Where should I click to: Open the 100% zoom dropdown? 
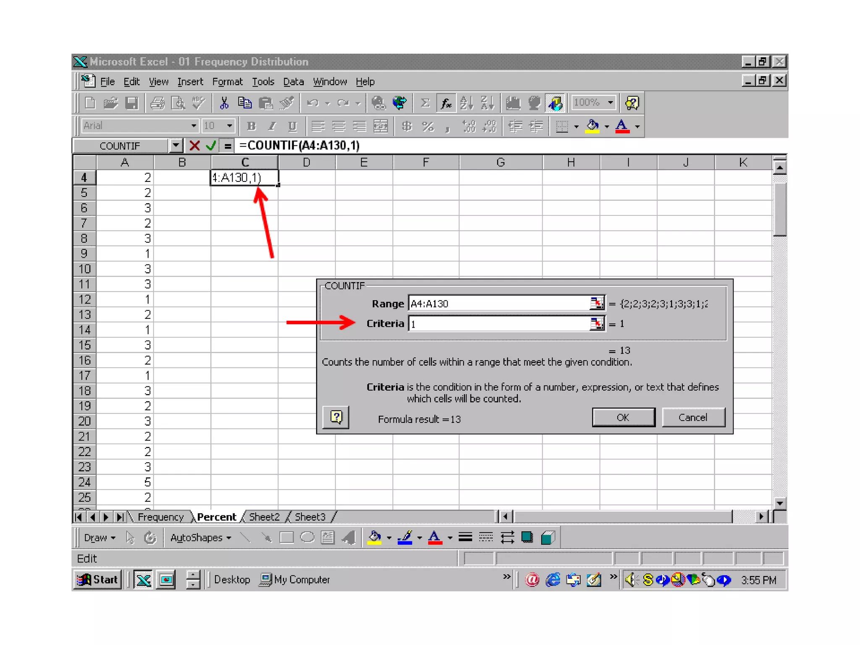611,102
